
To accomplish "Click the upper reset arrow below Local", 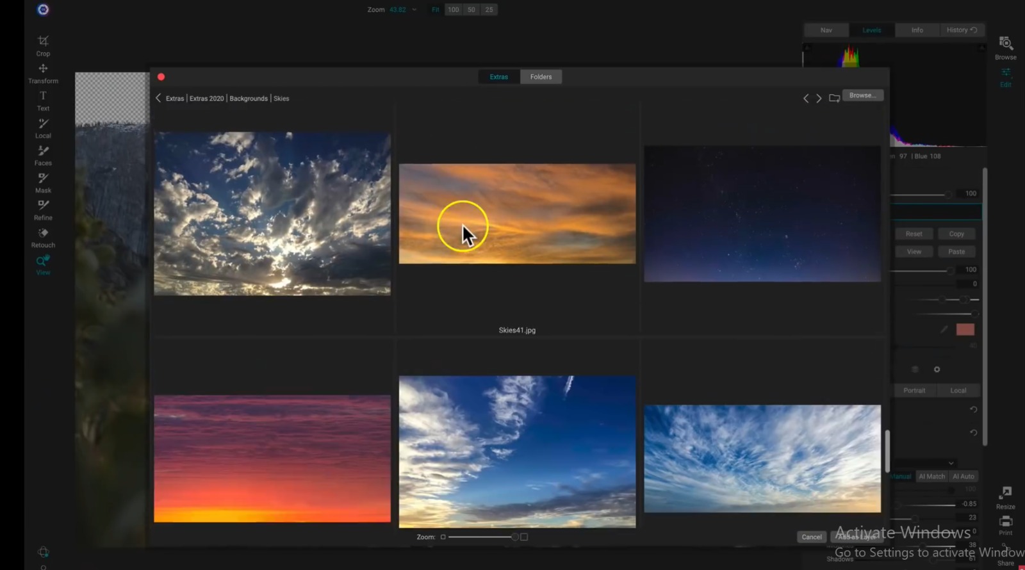I will [973, 409].
